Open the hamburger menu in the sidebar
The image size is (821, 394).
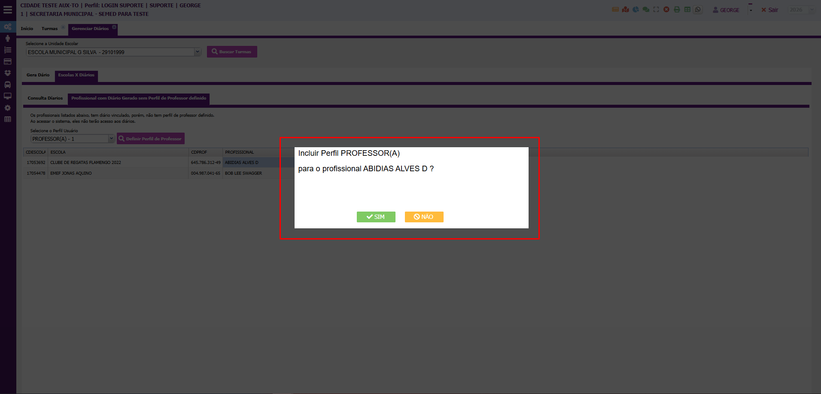pos(8,9)
